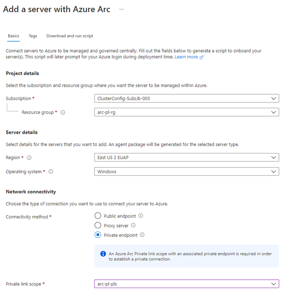Open the Region selection dropdown

187,157
